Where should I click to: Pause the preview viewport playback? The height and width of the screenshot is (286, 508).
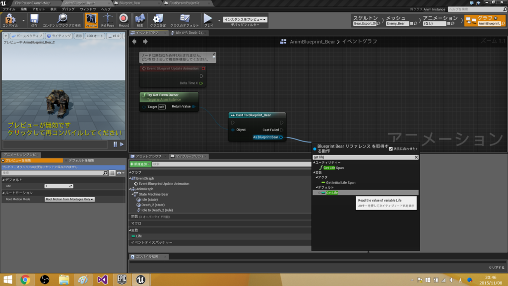[x=115, y=144]
